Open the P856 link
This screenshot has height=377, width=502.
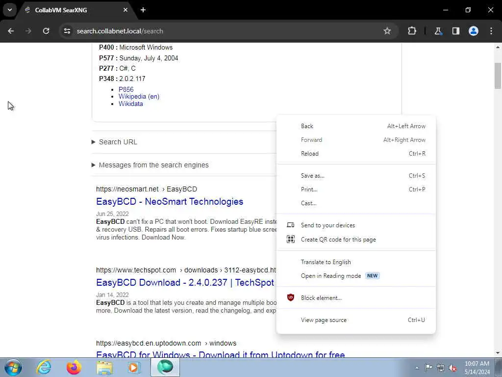click(126, 89)
